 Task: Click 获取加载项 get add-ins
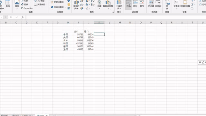point(57,2)
